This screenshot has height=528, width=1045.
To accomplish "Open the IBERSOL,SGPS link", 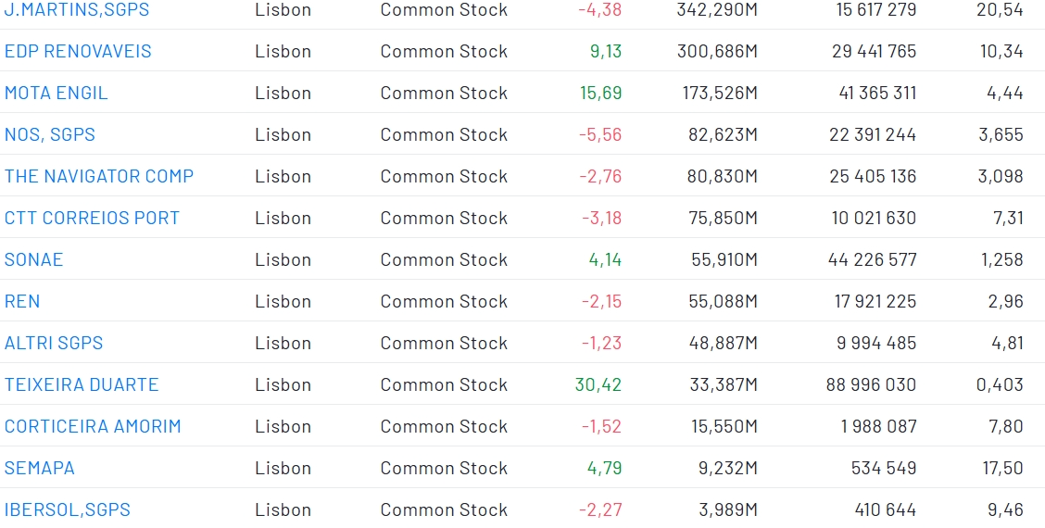I will 68,510.
